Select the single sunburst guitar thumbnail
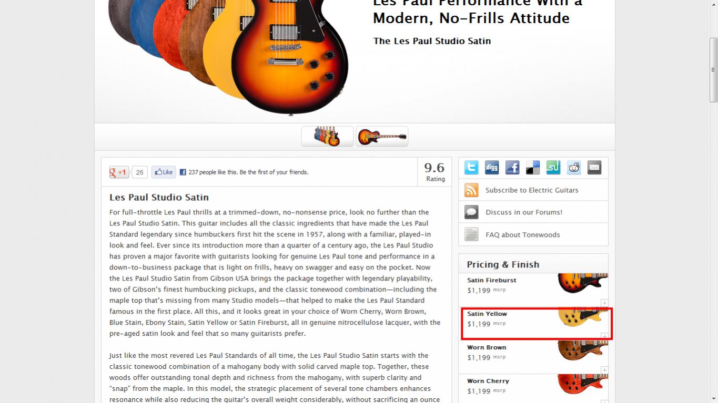Image resolution: width=718 pixels, height=403 pixels. 382,137
